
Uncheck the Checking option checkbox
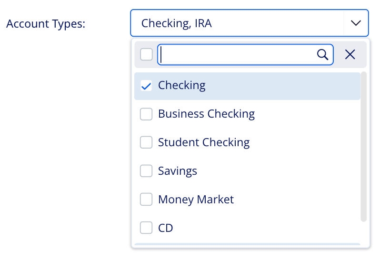click(146, 86)
